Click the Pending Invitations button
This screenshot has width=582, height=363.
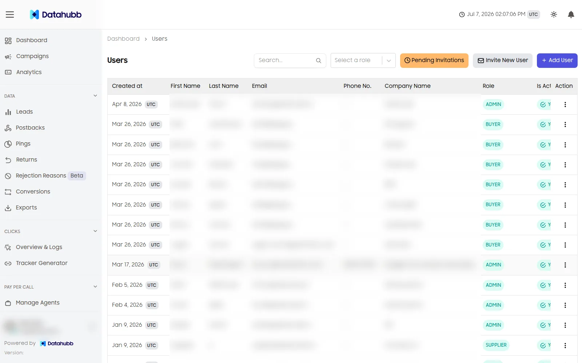coord(434,61)
